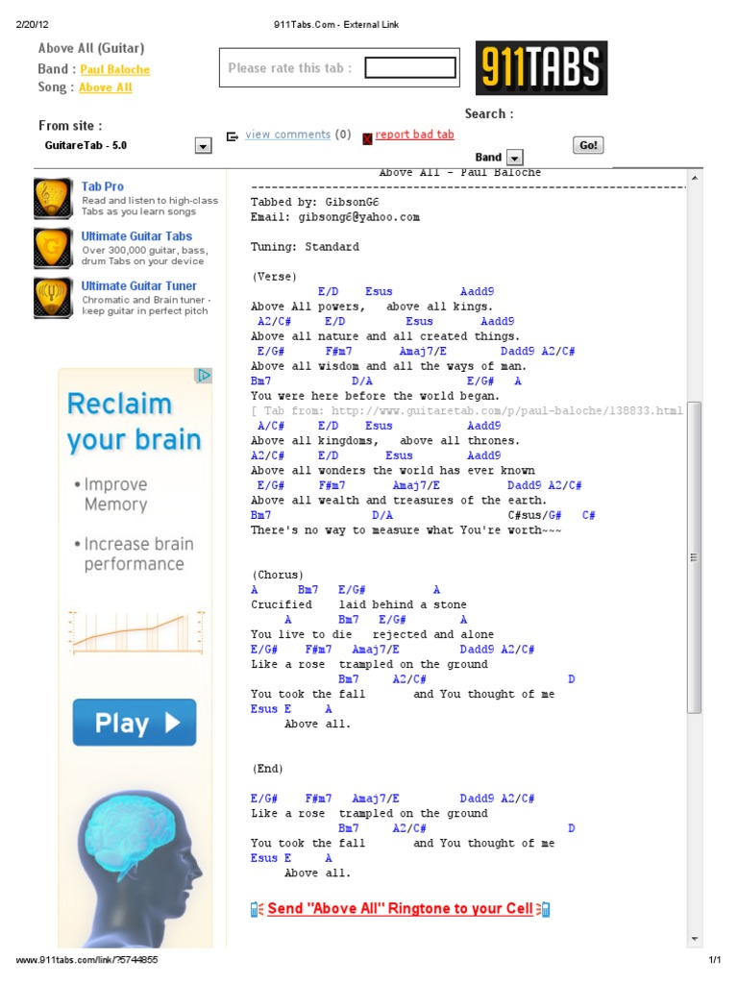Click the Tabbed by: GibsonG6 line
Image resolution: width=738 pixels, height=984 pixels.
(x=314, y=202)
